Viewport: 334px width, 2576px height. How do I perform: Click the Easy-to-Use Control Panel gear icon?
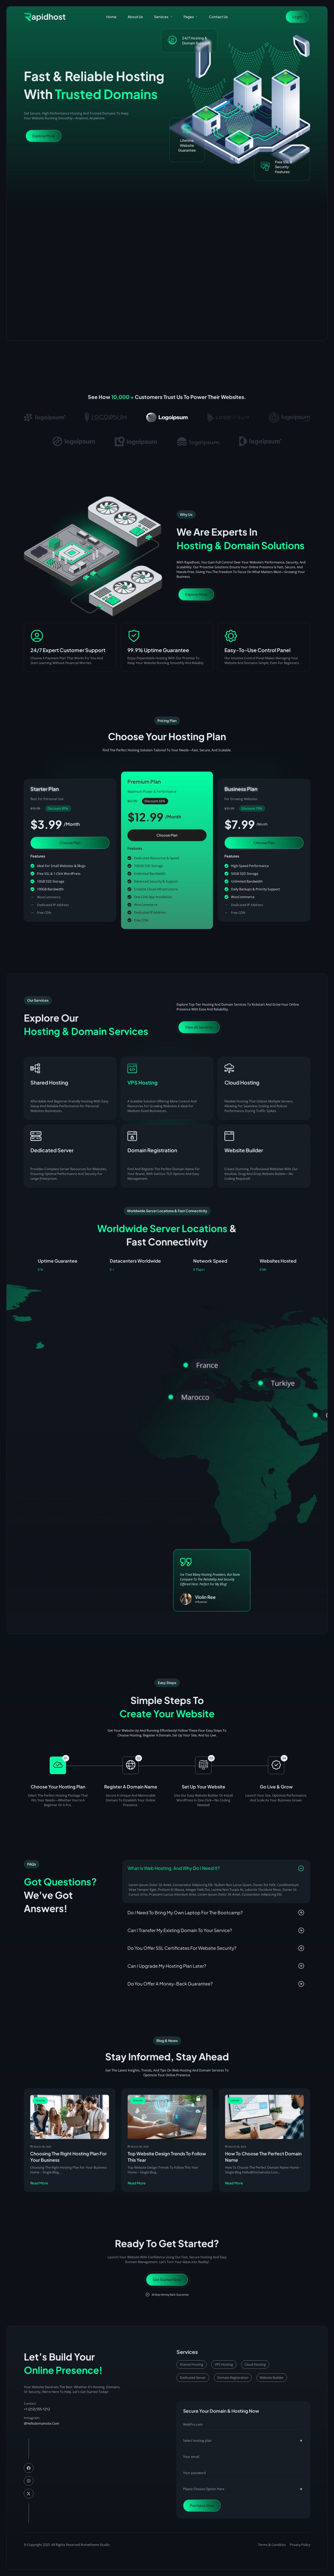230,636
